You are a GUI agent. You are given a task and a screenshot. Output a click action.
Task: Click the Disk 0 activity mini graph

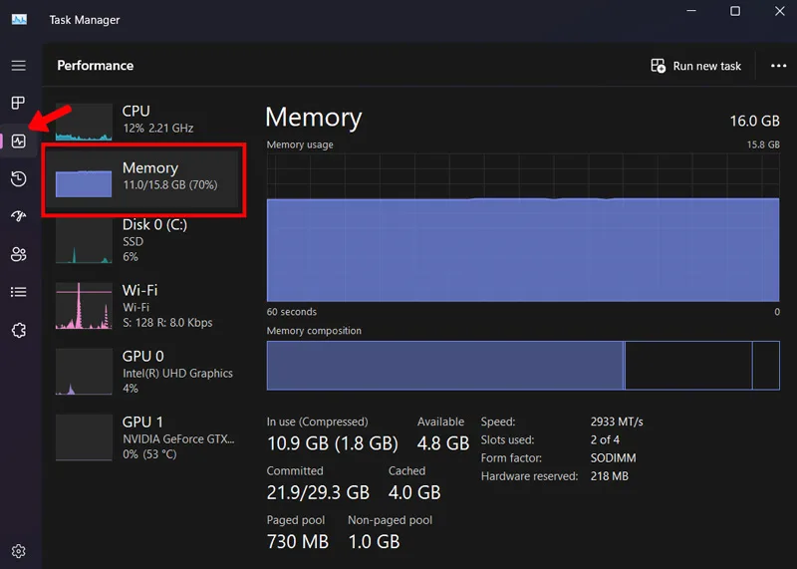pyautogui.click(x=84, y=240)
